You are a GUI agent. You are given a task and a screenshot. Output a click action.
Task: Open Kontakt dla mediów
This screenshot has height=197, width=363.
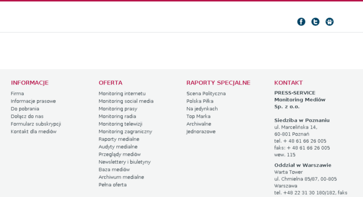[34, 131]
